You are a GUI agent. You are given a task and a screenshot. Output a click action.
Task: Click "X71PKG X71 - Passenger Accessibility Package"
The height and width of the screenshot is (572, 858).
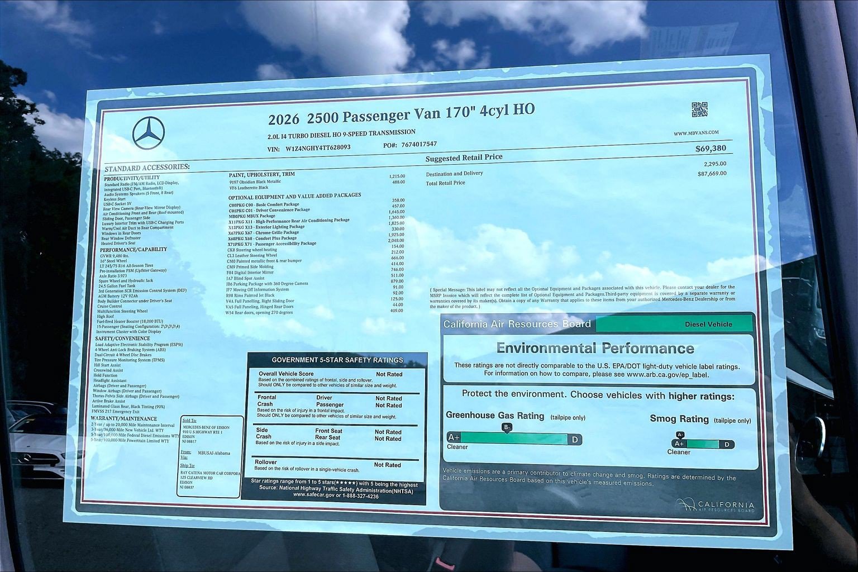pyautogui.click(x=272, y=244)
